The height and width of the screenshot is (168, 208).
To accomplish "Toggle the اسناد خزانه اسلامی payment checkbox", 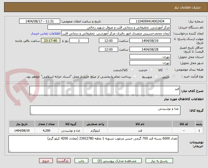I will tap(134, 76).
